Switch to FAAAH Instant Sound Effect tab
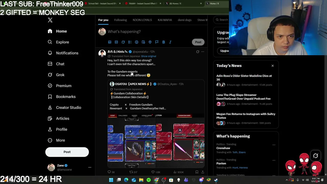The width and height of the screenshot is (327, 184). tap(143, 4)
